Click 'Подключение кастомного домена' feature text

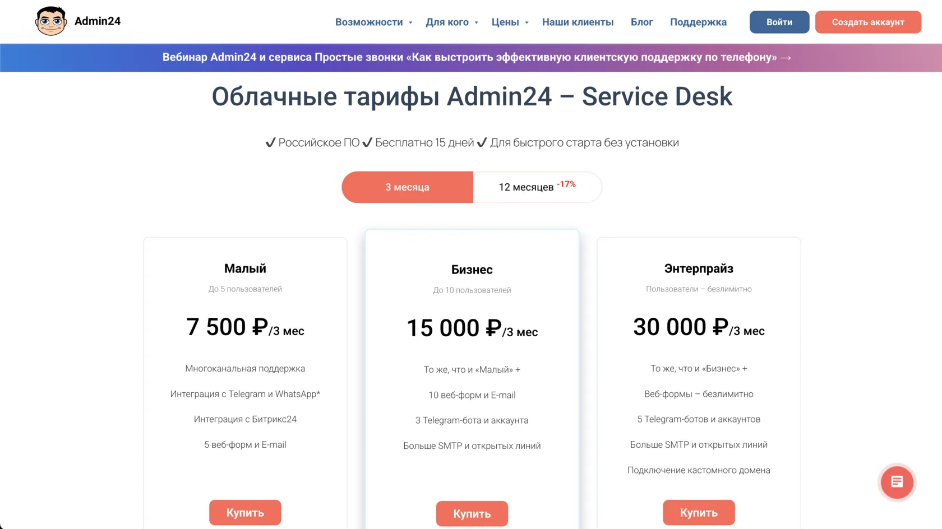(699, 470)
